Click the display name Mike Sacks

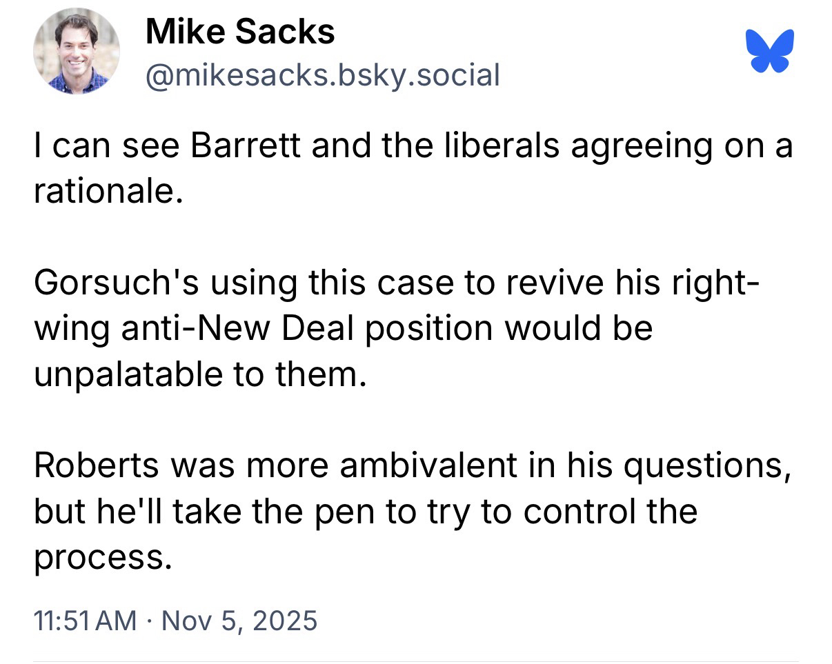(x=240, y=32)
